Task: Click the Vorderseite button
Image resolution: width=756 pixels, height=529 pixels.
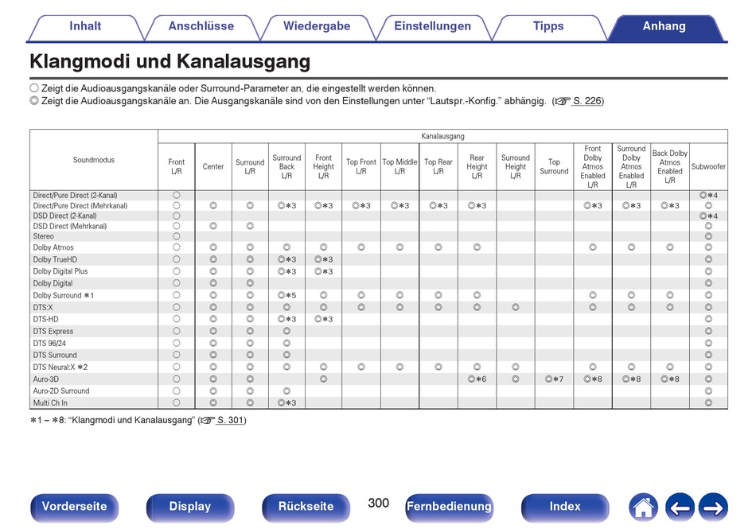Action: tap(74, 508)
